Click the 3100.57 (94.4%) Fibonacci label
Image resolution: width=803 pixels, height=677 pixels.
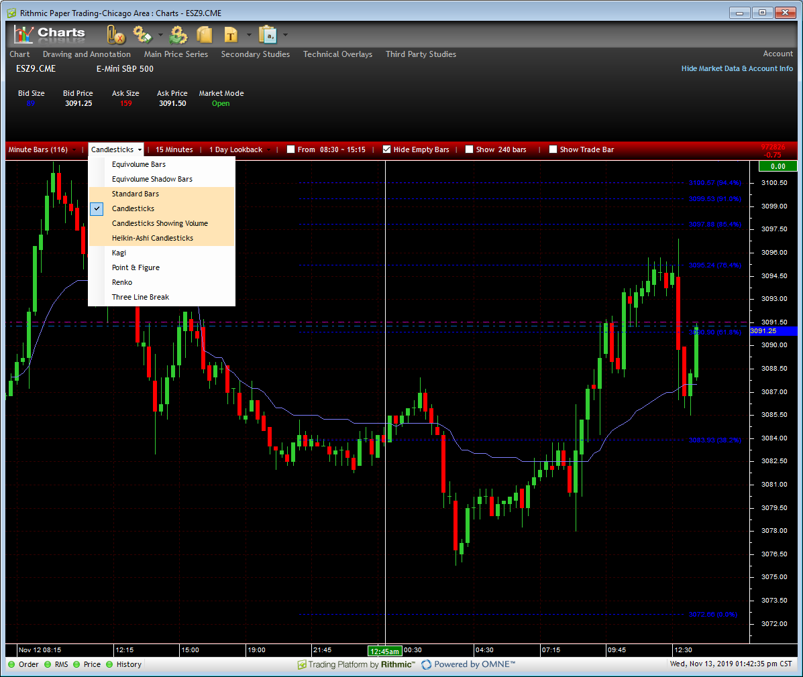tap(714, 183)
